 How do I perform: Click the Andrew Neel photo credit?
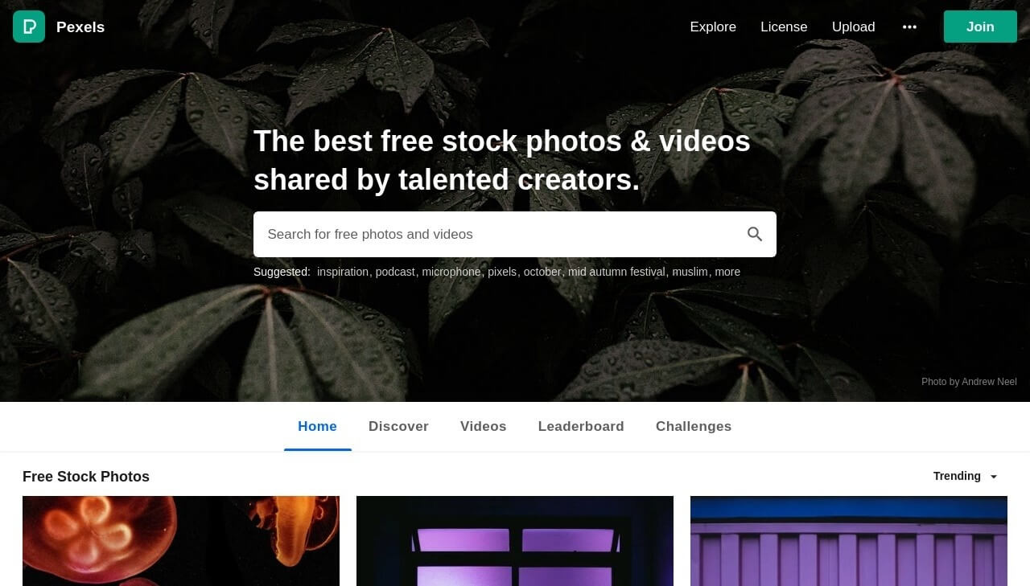[969, 382]
